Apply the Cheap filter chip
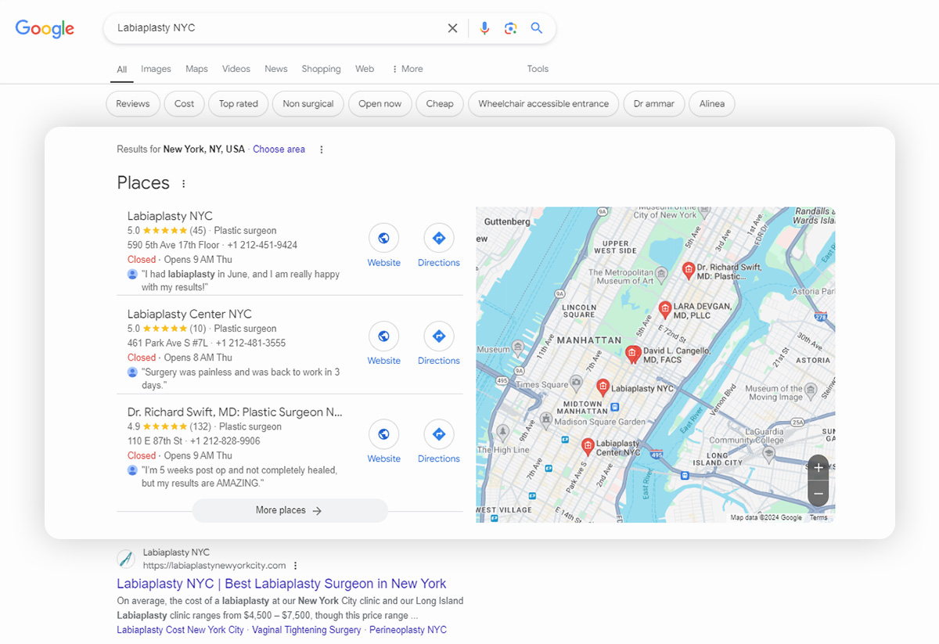 click(x=440, y=104)
